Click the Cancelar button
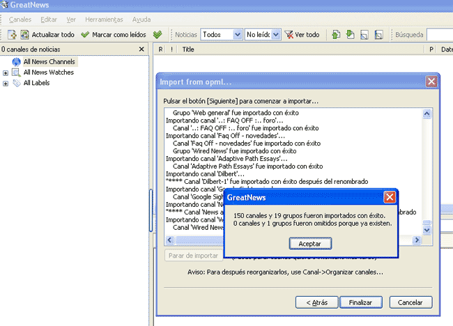The height and width of the screenshot is (326, 453). (410, 302)
